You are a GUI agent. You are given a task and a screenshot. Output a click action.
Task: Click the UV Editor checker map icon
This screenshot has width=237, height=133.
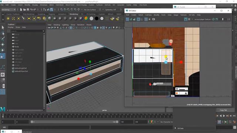189,19
